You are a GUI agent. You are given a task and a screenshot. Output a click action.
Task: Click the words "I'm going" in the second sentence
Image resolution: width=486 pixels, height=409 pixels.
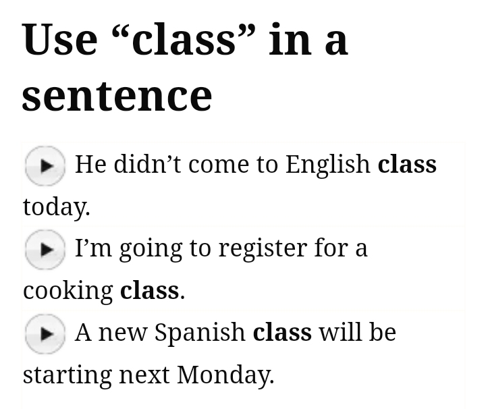128,248
